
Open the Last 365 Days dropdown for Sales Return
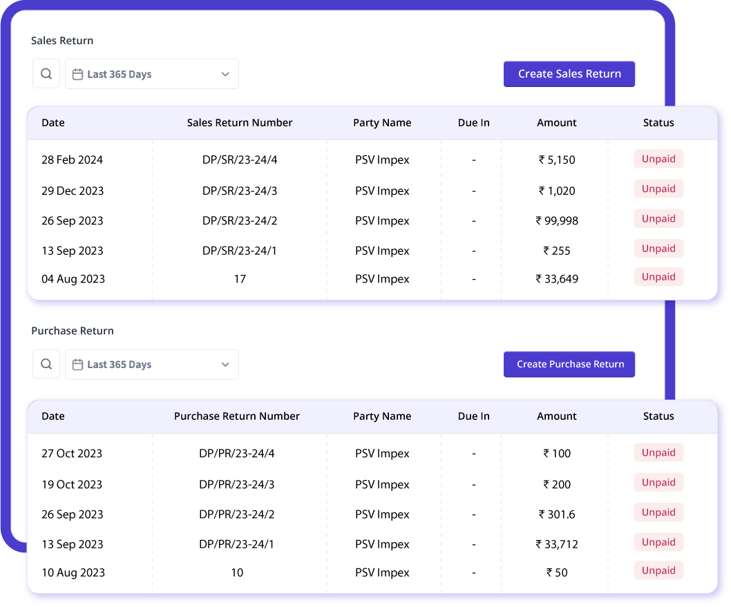coord(152,73)
